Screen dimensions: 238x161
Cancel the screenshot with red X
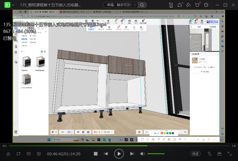point(209,139)
